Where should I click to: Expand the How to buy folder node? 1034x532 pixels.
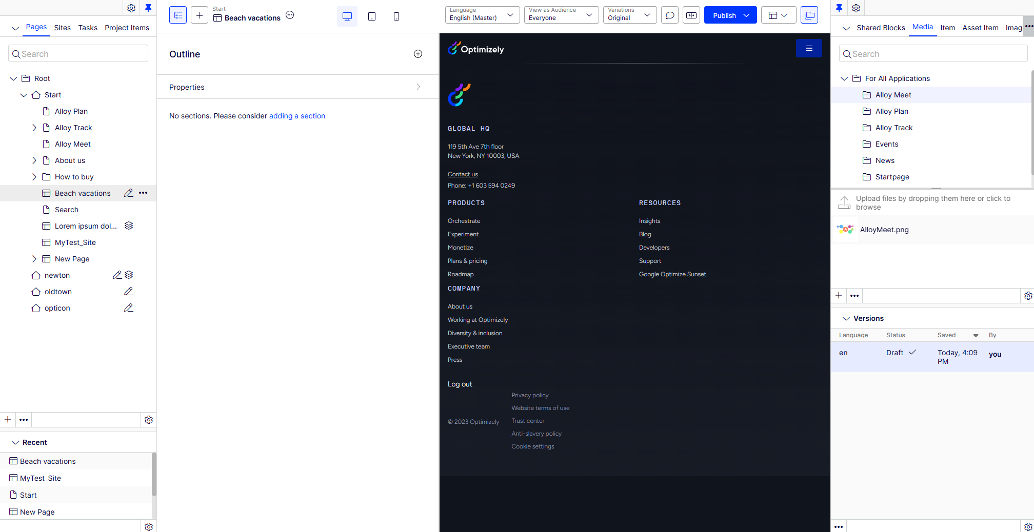coord(34,177)
